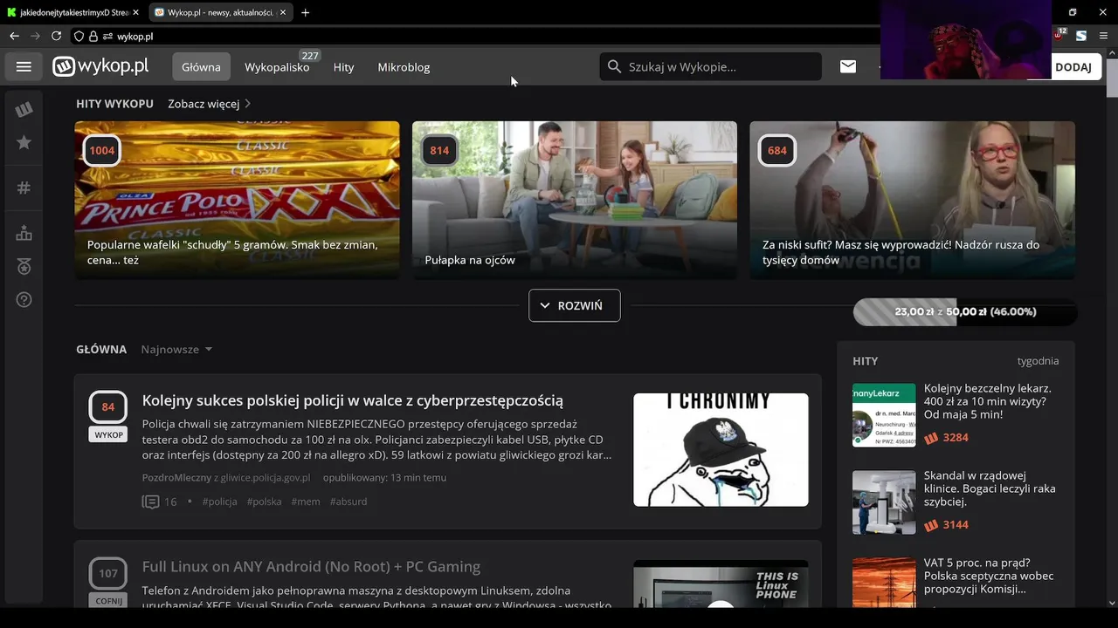Open Pułapka na ojców hit card
The height and width of the screenshot is (628, 1118).
point(575,200)
